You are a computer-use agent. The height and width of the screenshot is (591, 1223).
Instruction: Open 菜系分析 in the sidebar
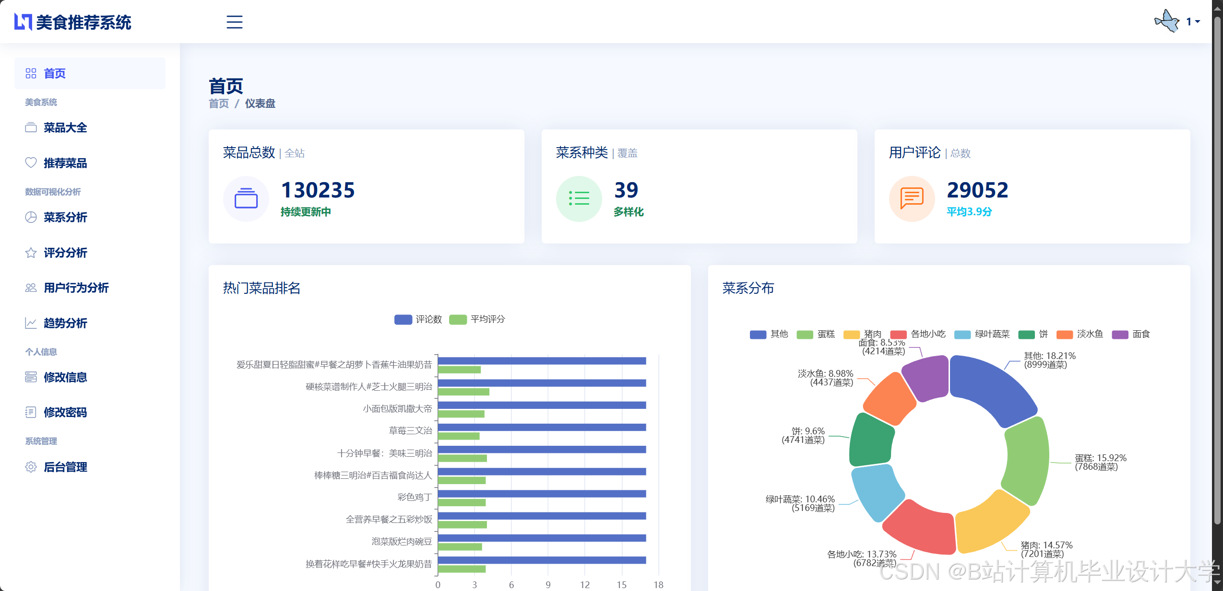point(65,218)
